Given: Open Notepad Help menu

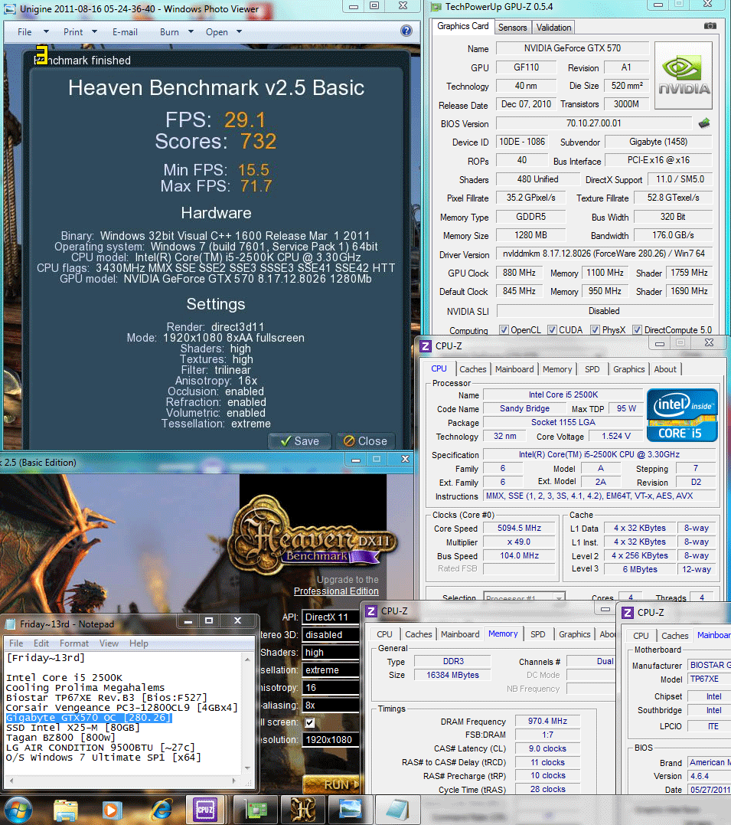Looking at the screenshot, I should (139, 643).
